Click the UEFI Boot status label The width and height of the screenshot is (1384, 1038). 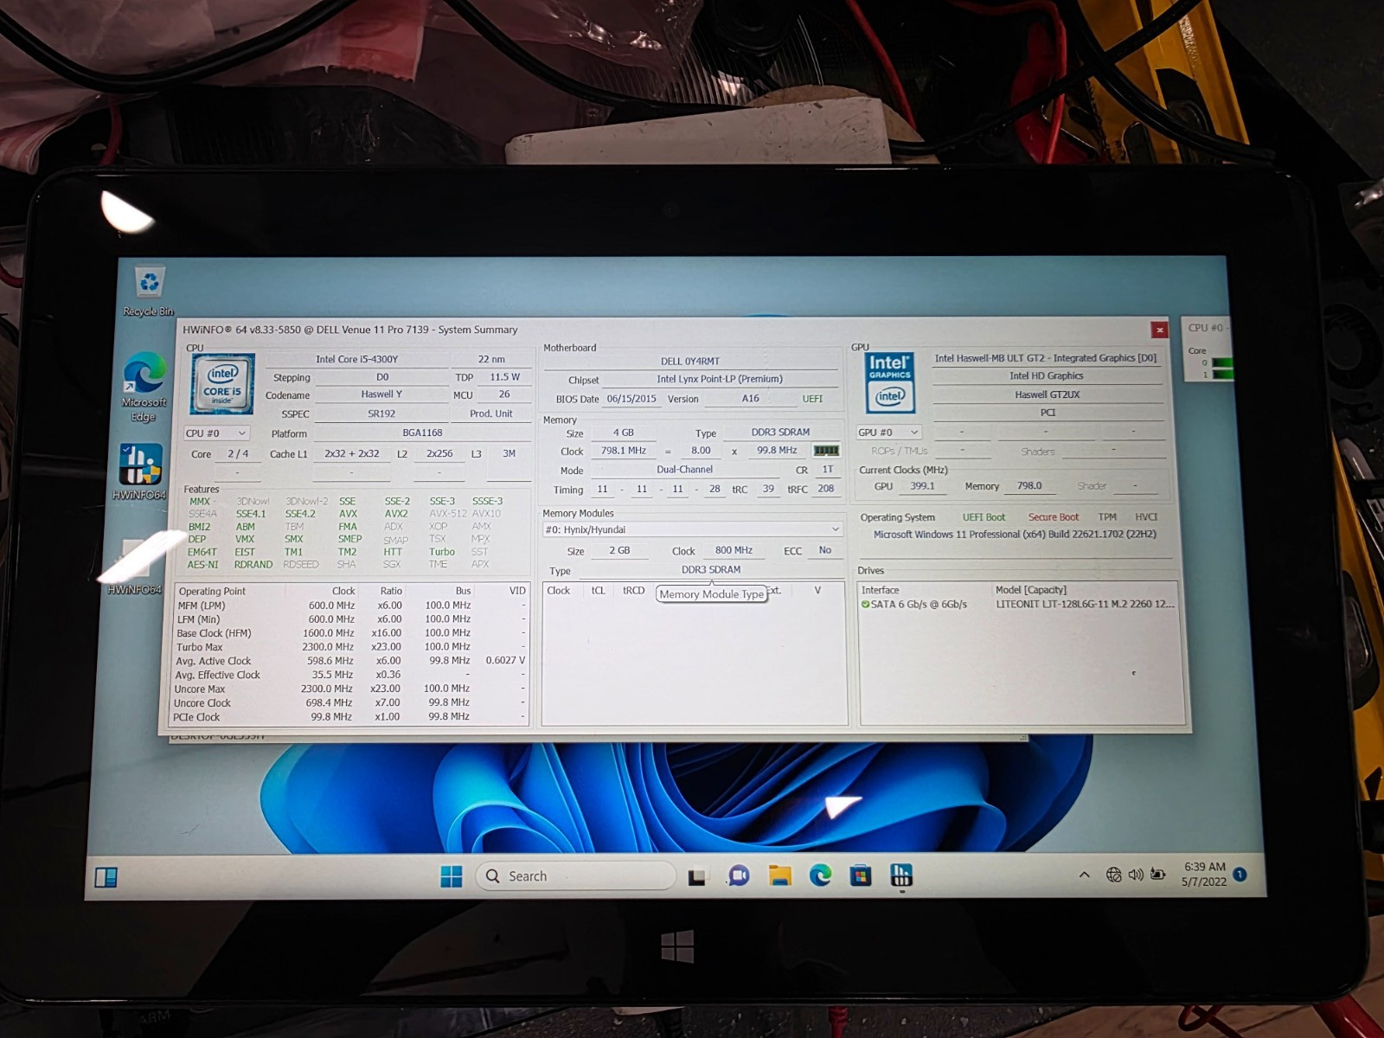[x=984, y=517]
